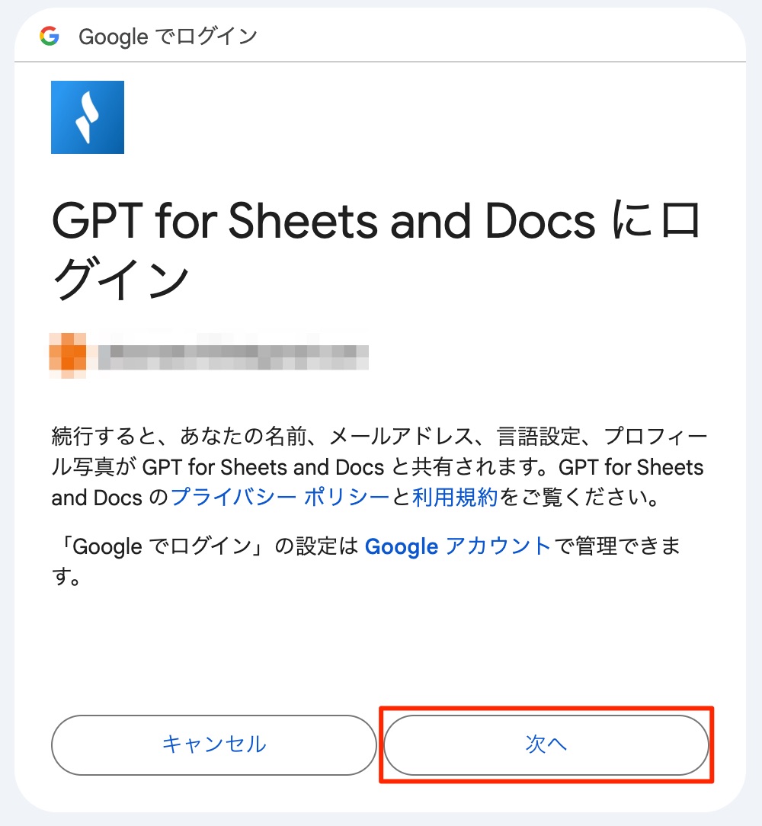Screen dimensions: 762x826
Task: Click the orange account avatar
Action: [x=67, y=356]
